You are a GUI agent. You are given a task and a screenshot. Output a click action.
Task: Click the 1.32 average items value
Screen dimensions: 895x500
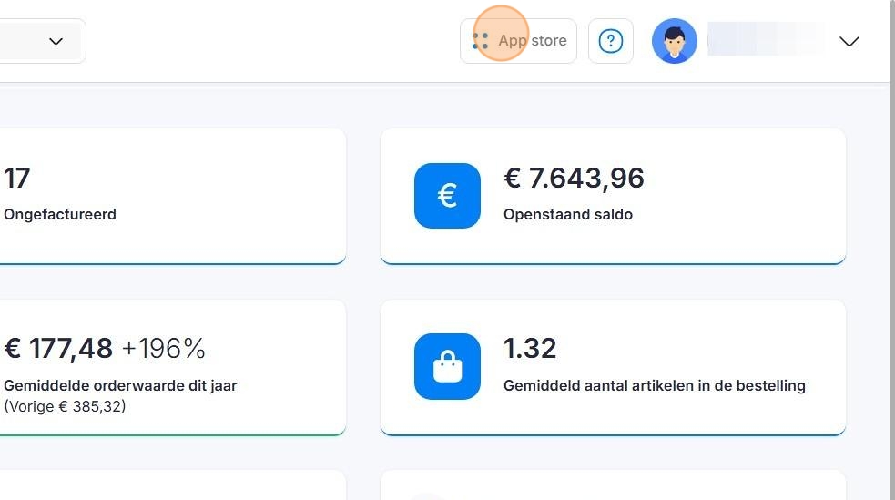(530, 348)
